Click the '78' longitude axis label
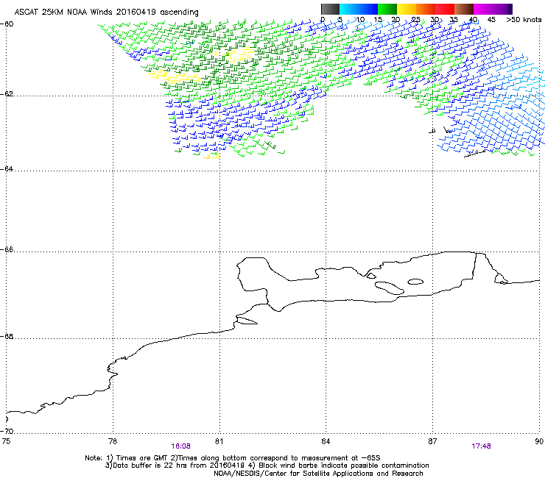Image resolution: width=545 pixels, height=478 pixels. tap(113, 441)
